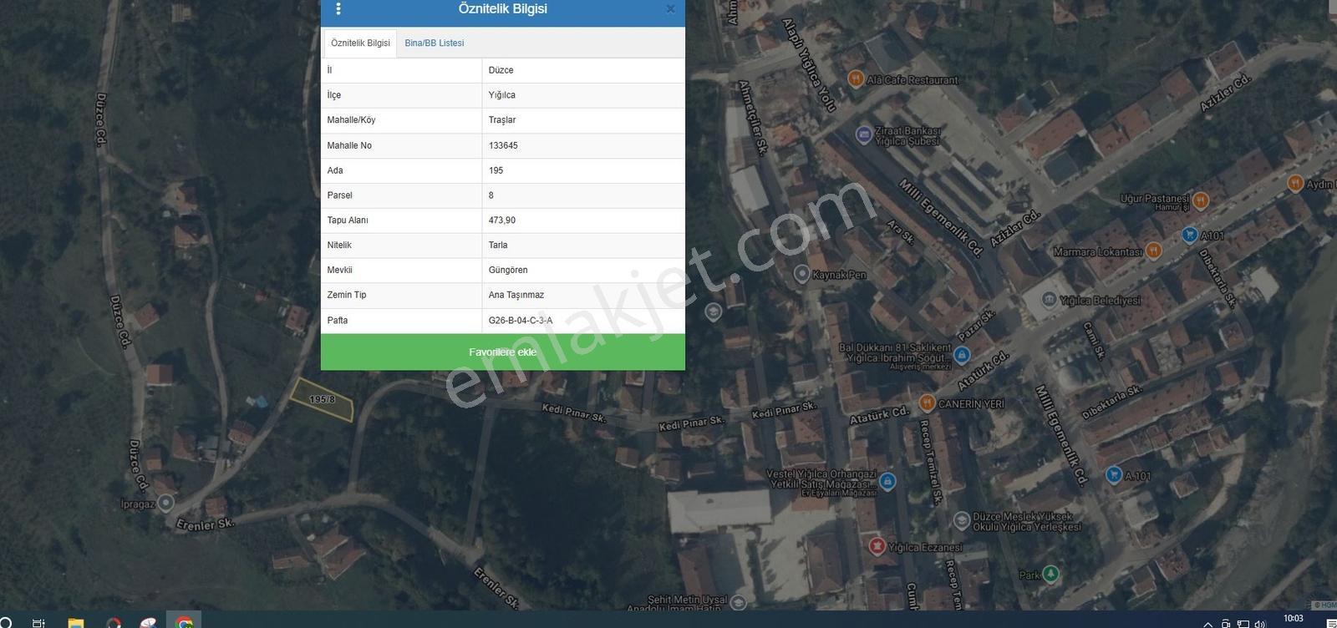The width and height of the screenshot is (1337, 628).
Task: Click the CANERİN YERİ restaurant pin
Action: pos(927,403)
